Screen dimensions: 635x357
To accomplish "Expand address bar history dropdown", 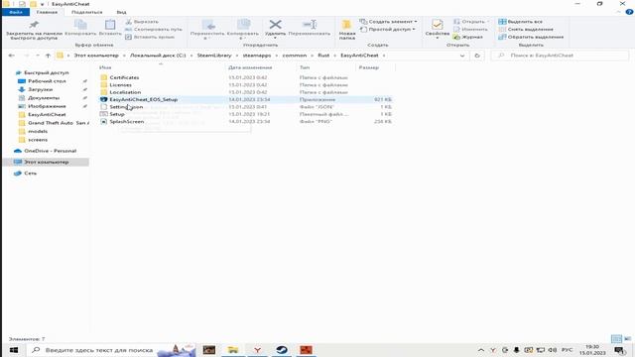I will 462,56.
